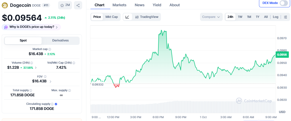
Task: Click the 0.0970 price axis label
Action: [x=282, y=38]
